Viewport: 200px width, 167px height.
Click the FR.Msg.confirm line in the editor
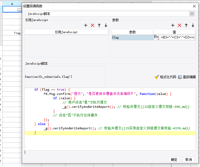pyautogui.click(x=108, y=94)
